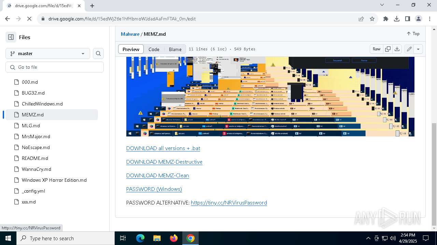Open Chrome extensions puzzle icon
437x245 pixels.
pyautogui.click(x=386, y=19)
